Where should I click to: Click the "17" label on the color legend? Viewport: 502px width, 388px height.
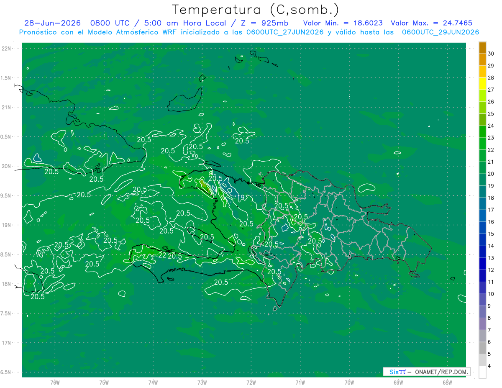(491, 210)
